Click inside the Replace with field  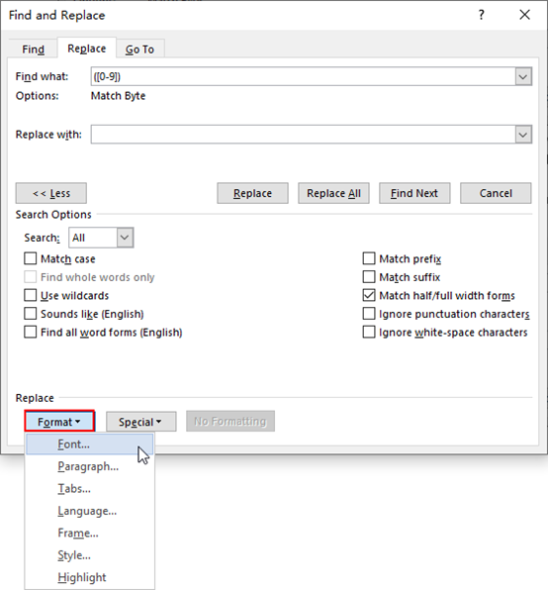pos(303,135)
